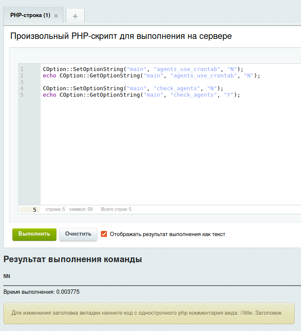Image resolution: width=301 pixels, height=331 pixels.
Task: Click the green Выполнить button
Action: point(34,234)
